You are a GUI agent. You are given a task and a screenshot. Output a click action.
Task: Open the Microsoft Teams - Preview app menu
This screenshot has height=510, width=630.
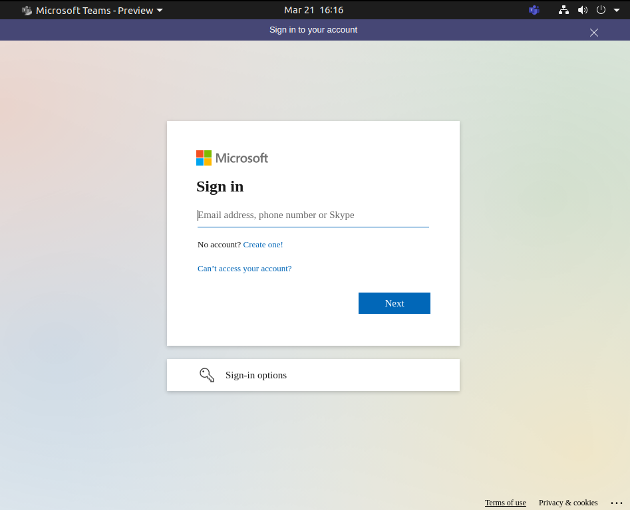pyautogui.click(x=94, y=11)
